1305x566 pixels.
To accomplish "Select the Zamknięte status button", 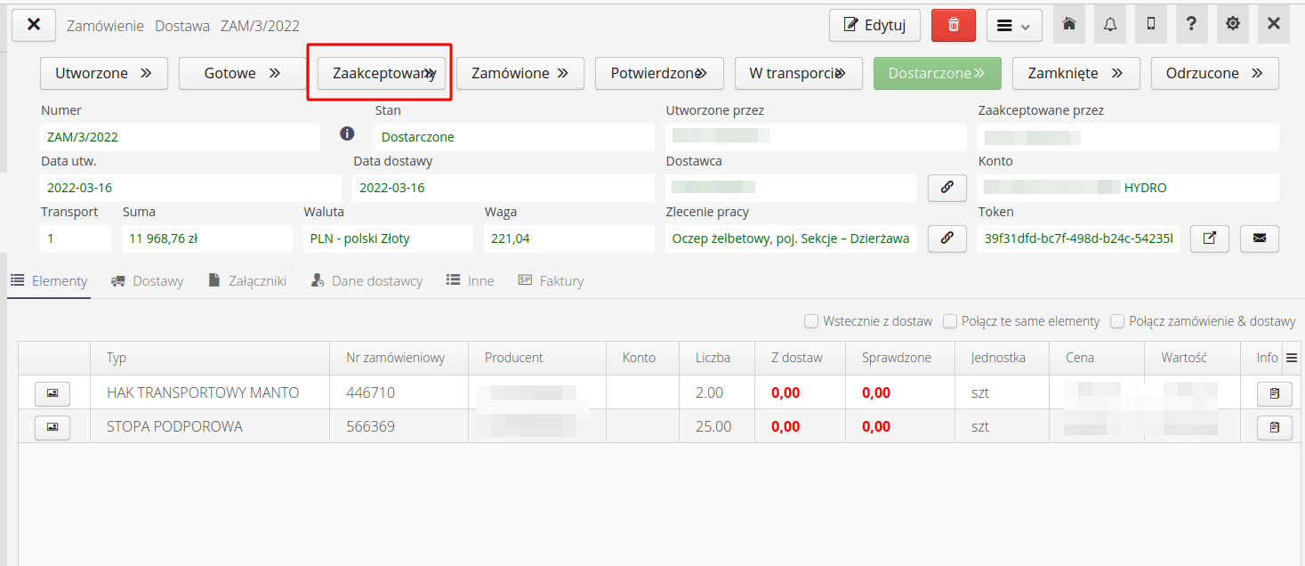I will pos(1075,73).
